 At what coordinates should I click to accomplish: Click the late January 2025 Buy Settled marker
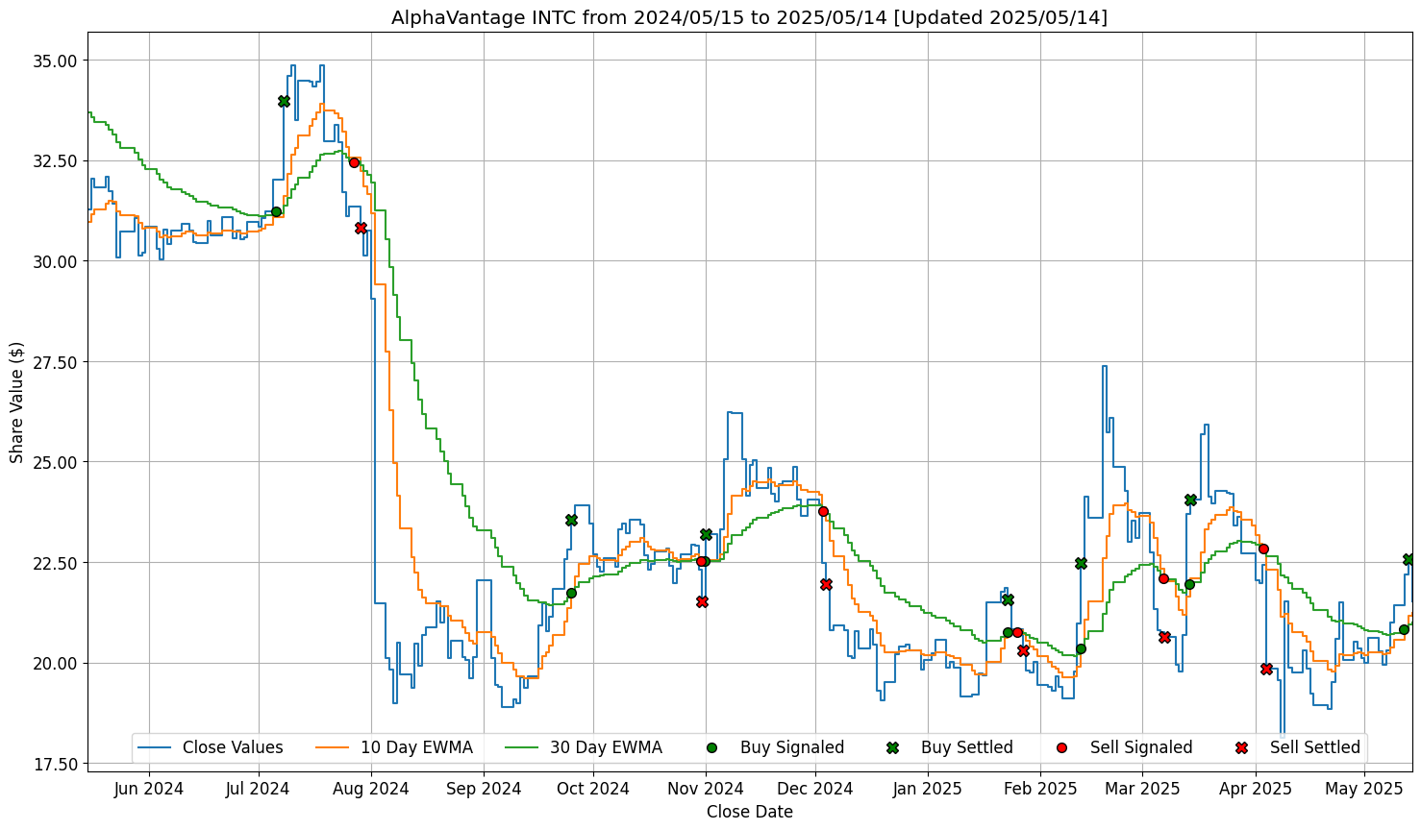(1008, 599)
